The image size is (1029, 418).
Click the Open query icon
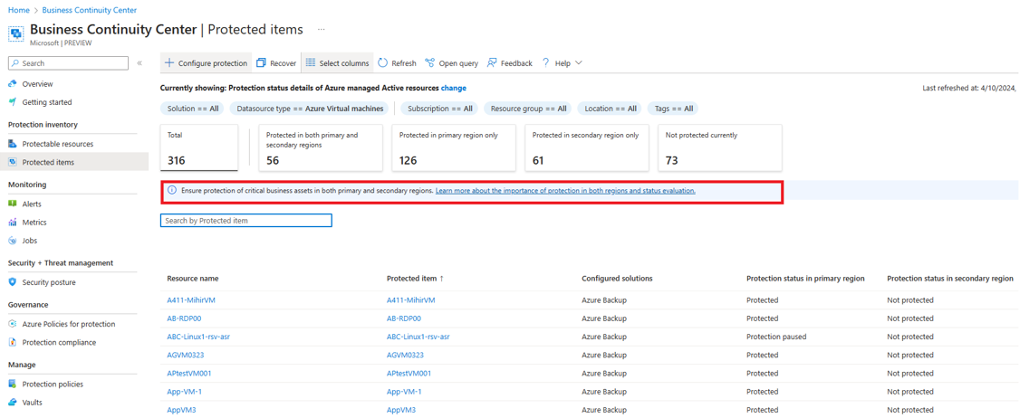coord(430,63)
